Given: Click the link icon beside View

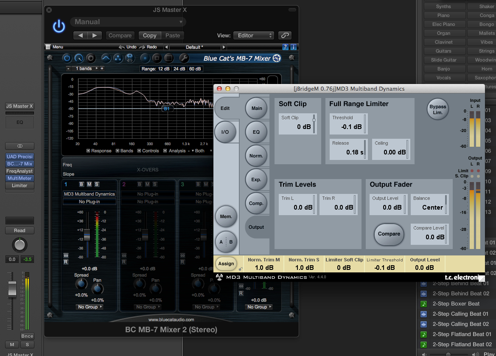Looking at the screenshot, I should pos(286,36).
